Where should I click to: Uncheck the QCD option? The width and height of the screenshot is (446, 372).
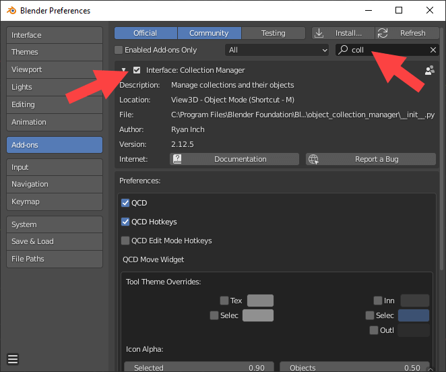pyautogui.click(x=125, y=203)
